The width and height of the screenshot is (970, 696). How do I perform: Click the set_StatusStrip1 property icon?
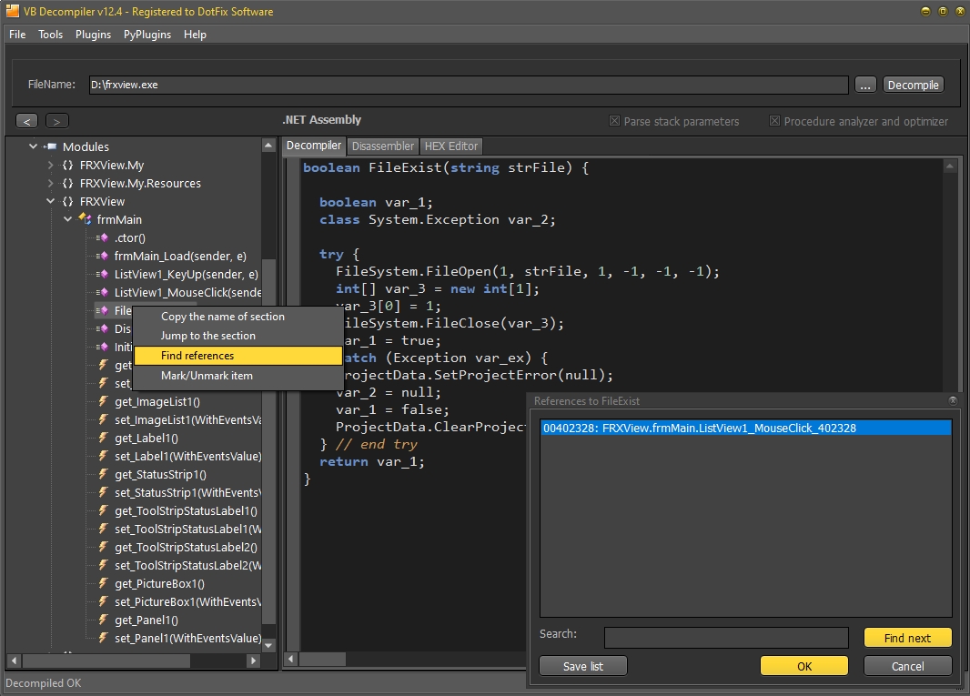pos(104,492)
